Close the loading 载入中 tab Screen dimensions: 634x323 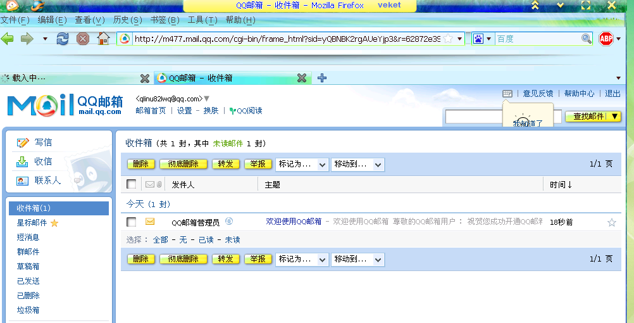coord(144,78)
